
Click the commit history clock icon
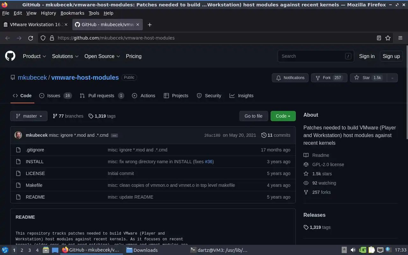[264, 135]
